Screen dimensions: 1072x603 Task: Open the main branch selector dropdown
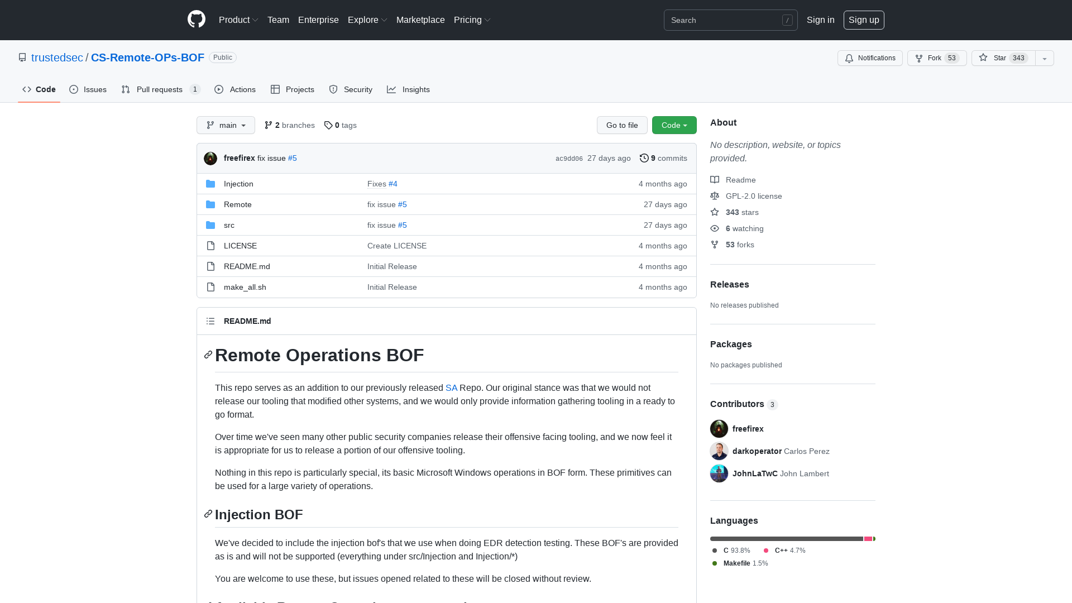tap(226, 125)
